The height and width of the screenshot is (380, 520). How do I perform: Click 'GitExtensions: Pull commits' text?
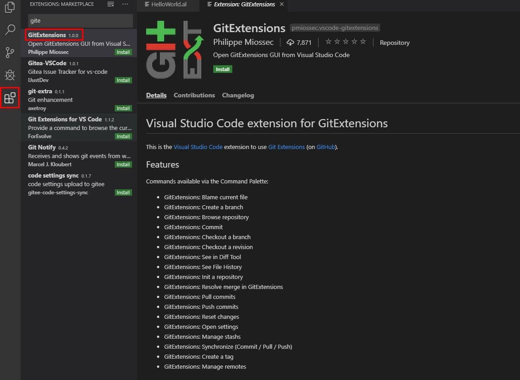click(x=200, y=297)
